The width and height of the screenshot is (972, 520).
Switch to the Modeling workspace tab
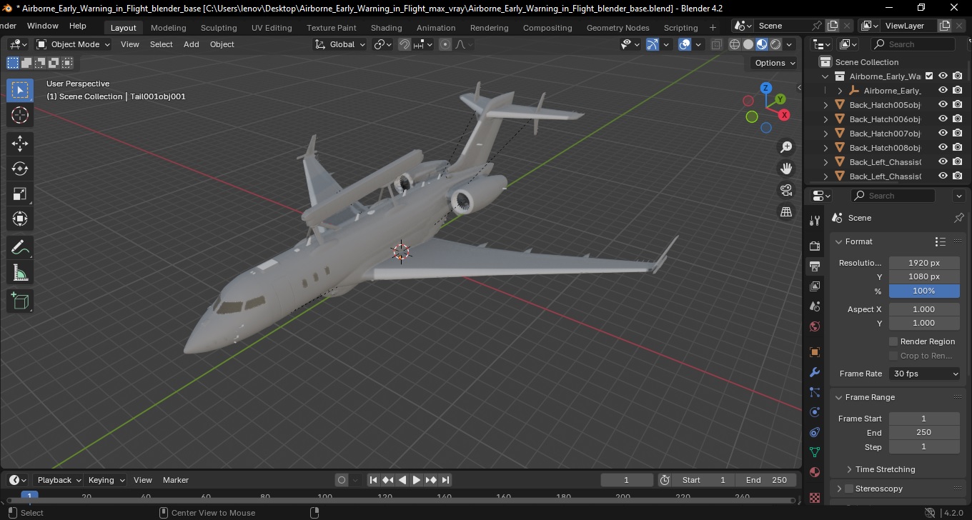point(168,28)
